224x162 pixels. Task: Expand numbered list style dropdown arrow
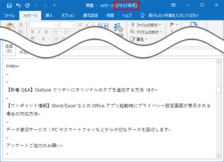click(72, 32)
